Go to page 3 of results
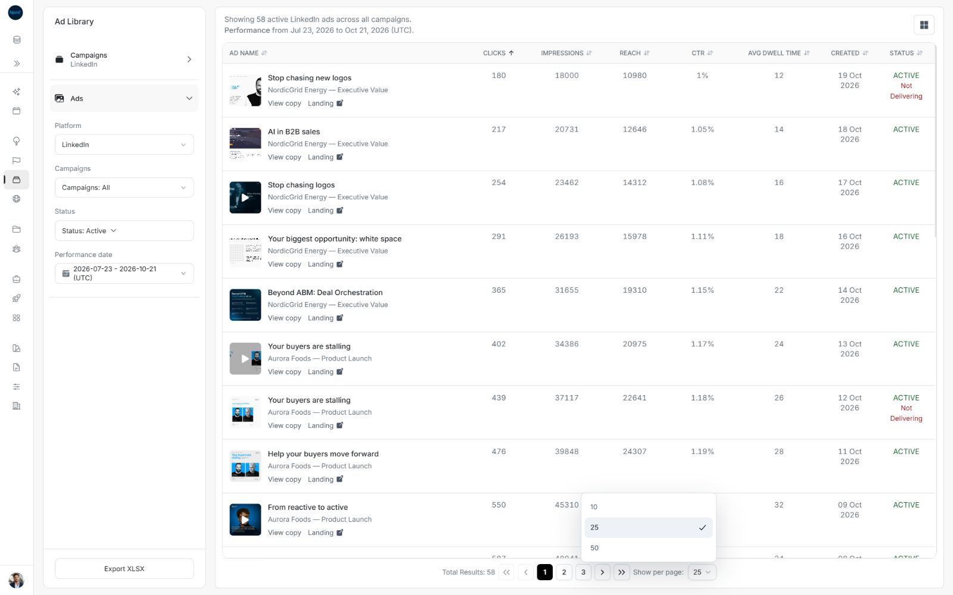Screen dimensions: 953x595 (583, 572)
